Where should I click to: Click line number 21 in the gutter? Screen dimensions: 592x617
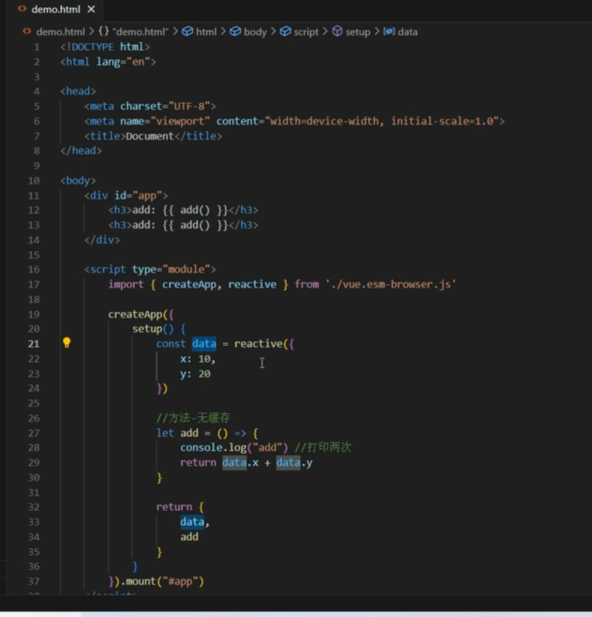coord(33,344)
